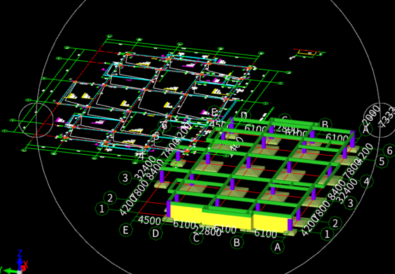Click the 4500 dimension in the bottom row
The height and width of the screenshot is (274, 395).
pos(149,220)
